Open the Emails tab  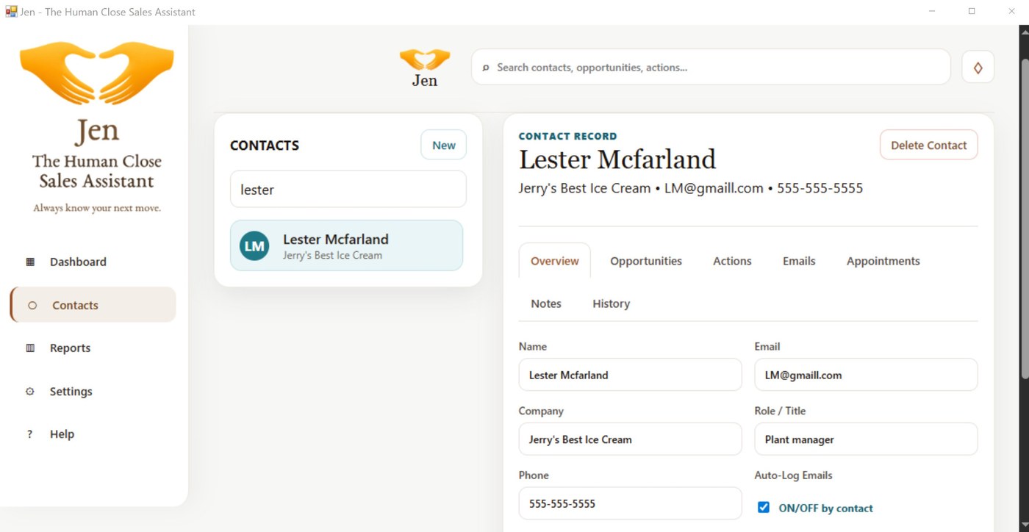(x=799, y=261)
